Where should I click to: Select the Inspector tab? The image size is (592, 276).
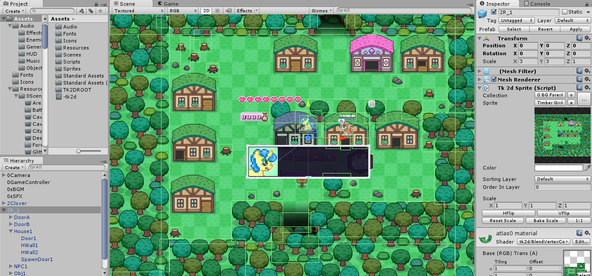point(499,4)
